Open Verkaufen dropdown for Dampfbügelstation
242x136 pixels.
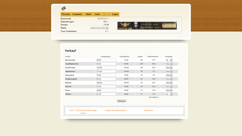point(169,64)
